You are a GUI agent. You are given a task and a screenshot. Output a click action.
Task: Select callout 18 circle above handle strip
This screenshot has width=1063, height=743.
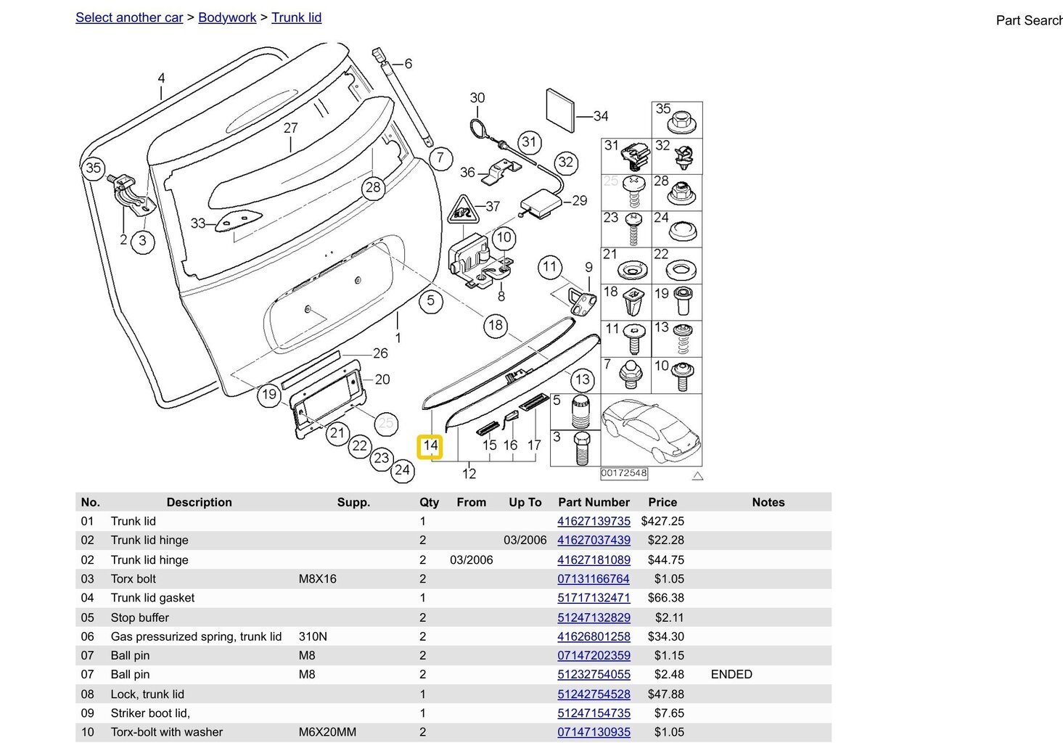coord(496,325)
